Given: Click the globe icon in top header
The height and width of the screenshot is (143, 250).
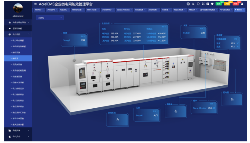Looking at the screenshot, I should [x=188, y=4].
